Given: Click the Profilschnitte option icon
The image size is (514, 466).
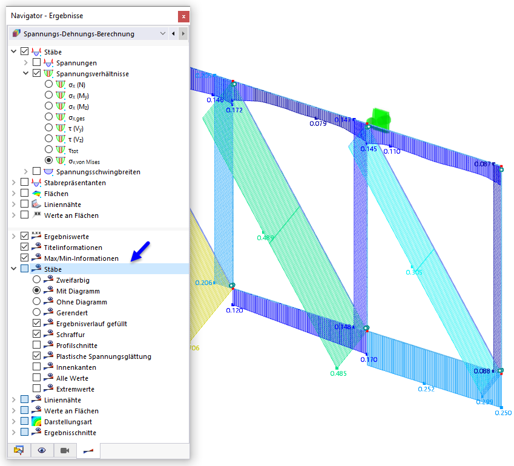Looking at the screenshot, I should (48, 345).
